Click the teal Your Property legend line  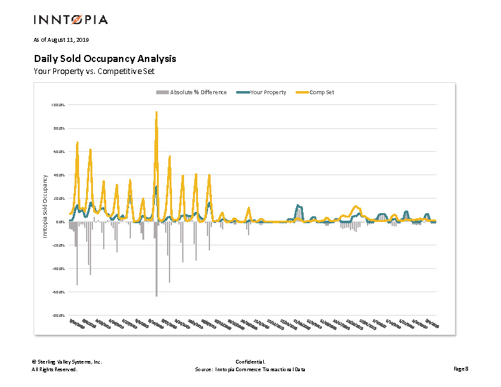pos(243,92)
